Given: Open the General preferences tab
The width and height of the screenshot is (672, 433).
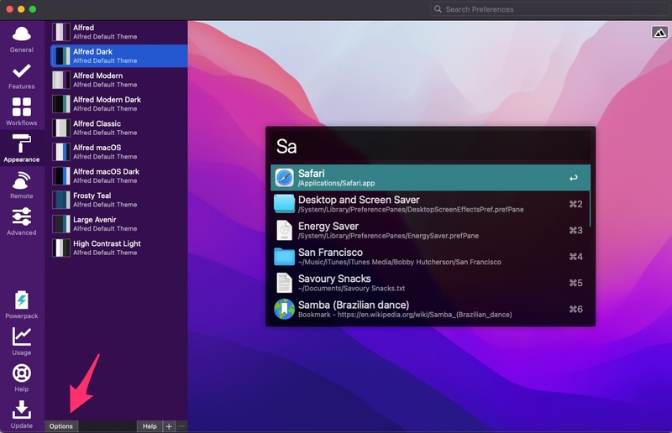Looking at the screenshot, I should pos(22,39).
